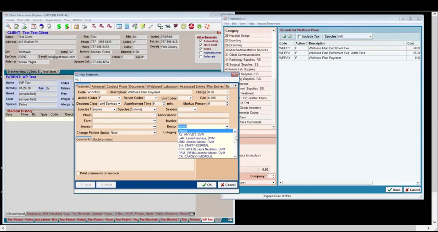Viewport: 438px width, 232px height.
Task: Click the printer icon in main toolbar
Action: point(84,26)
